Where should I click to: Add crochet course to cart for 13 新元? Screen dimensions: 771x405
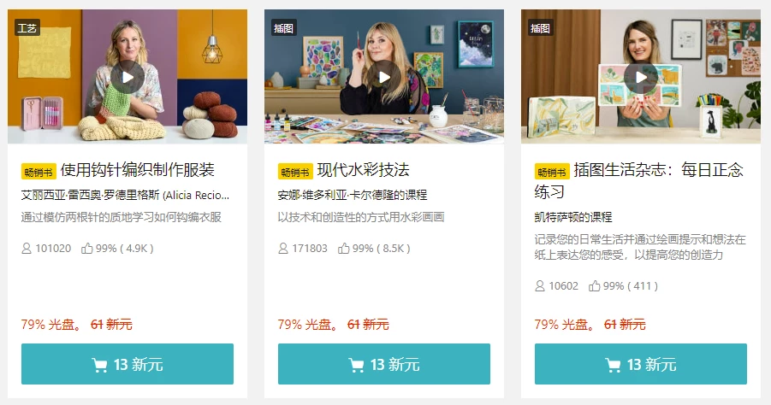(128, 364)
